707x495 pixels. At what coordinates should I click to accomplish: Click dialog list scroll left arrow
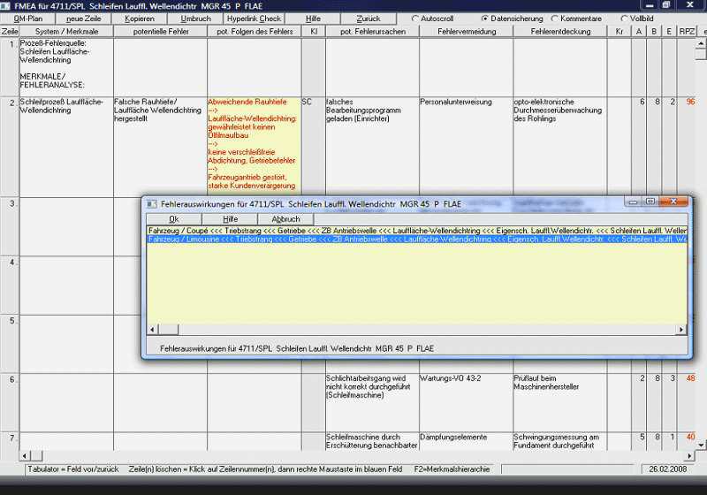pos(152,330)
